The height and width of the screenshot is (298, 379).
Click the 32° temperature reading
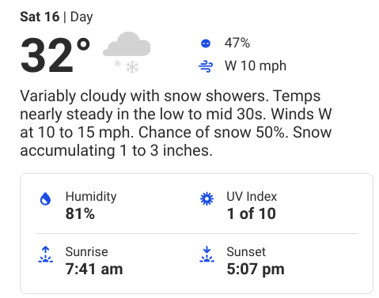tap(55, 55)
